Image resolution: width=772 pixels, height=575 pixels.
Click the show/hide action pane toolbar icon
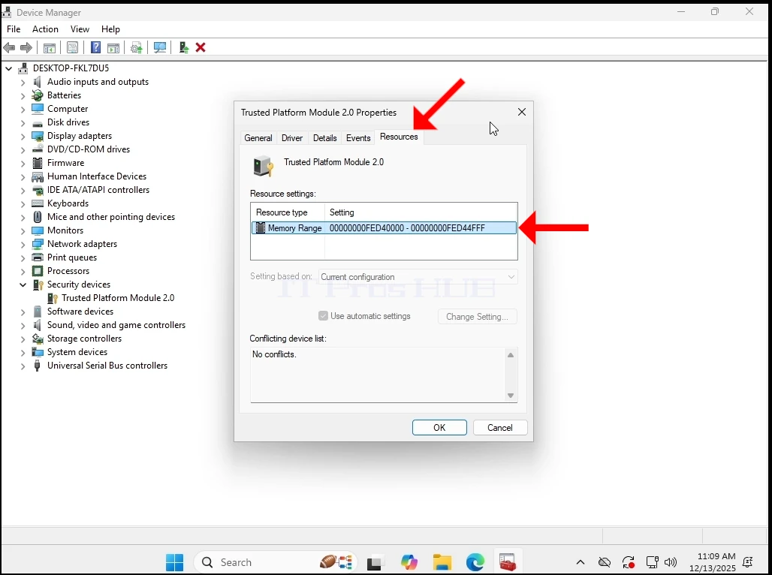[x=113, y=48]
